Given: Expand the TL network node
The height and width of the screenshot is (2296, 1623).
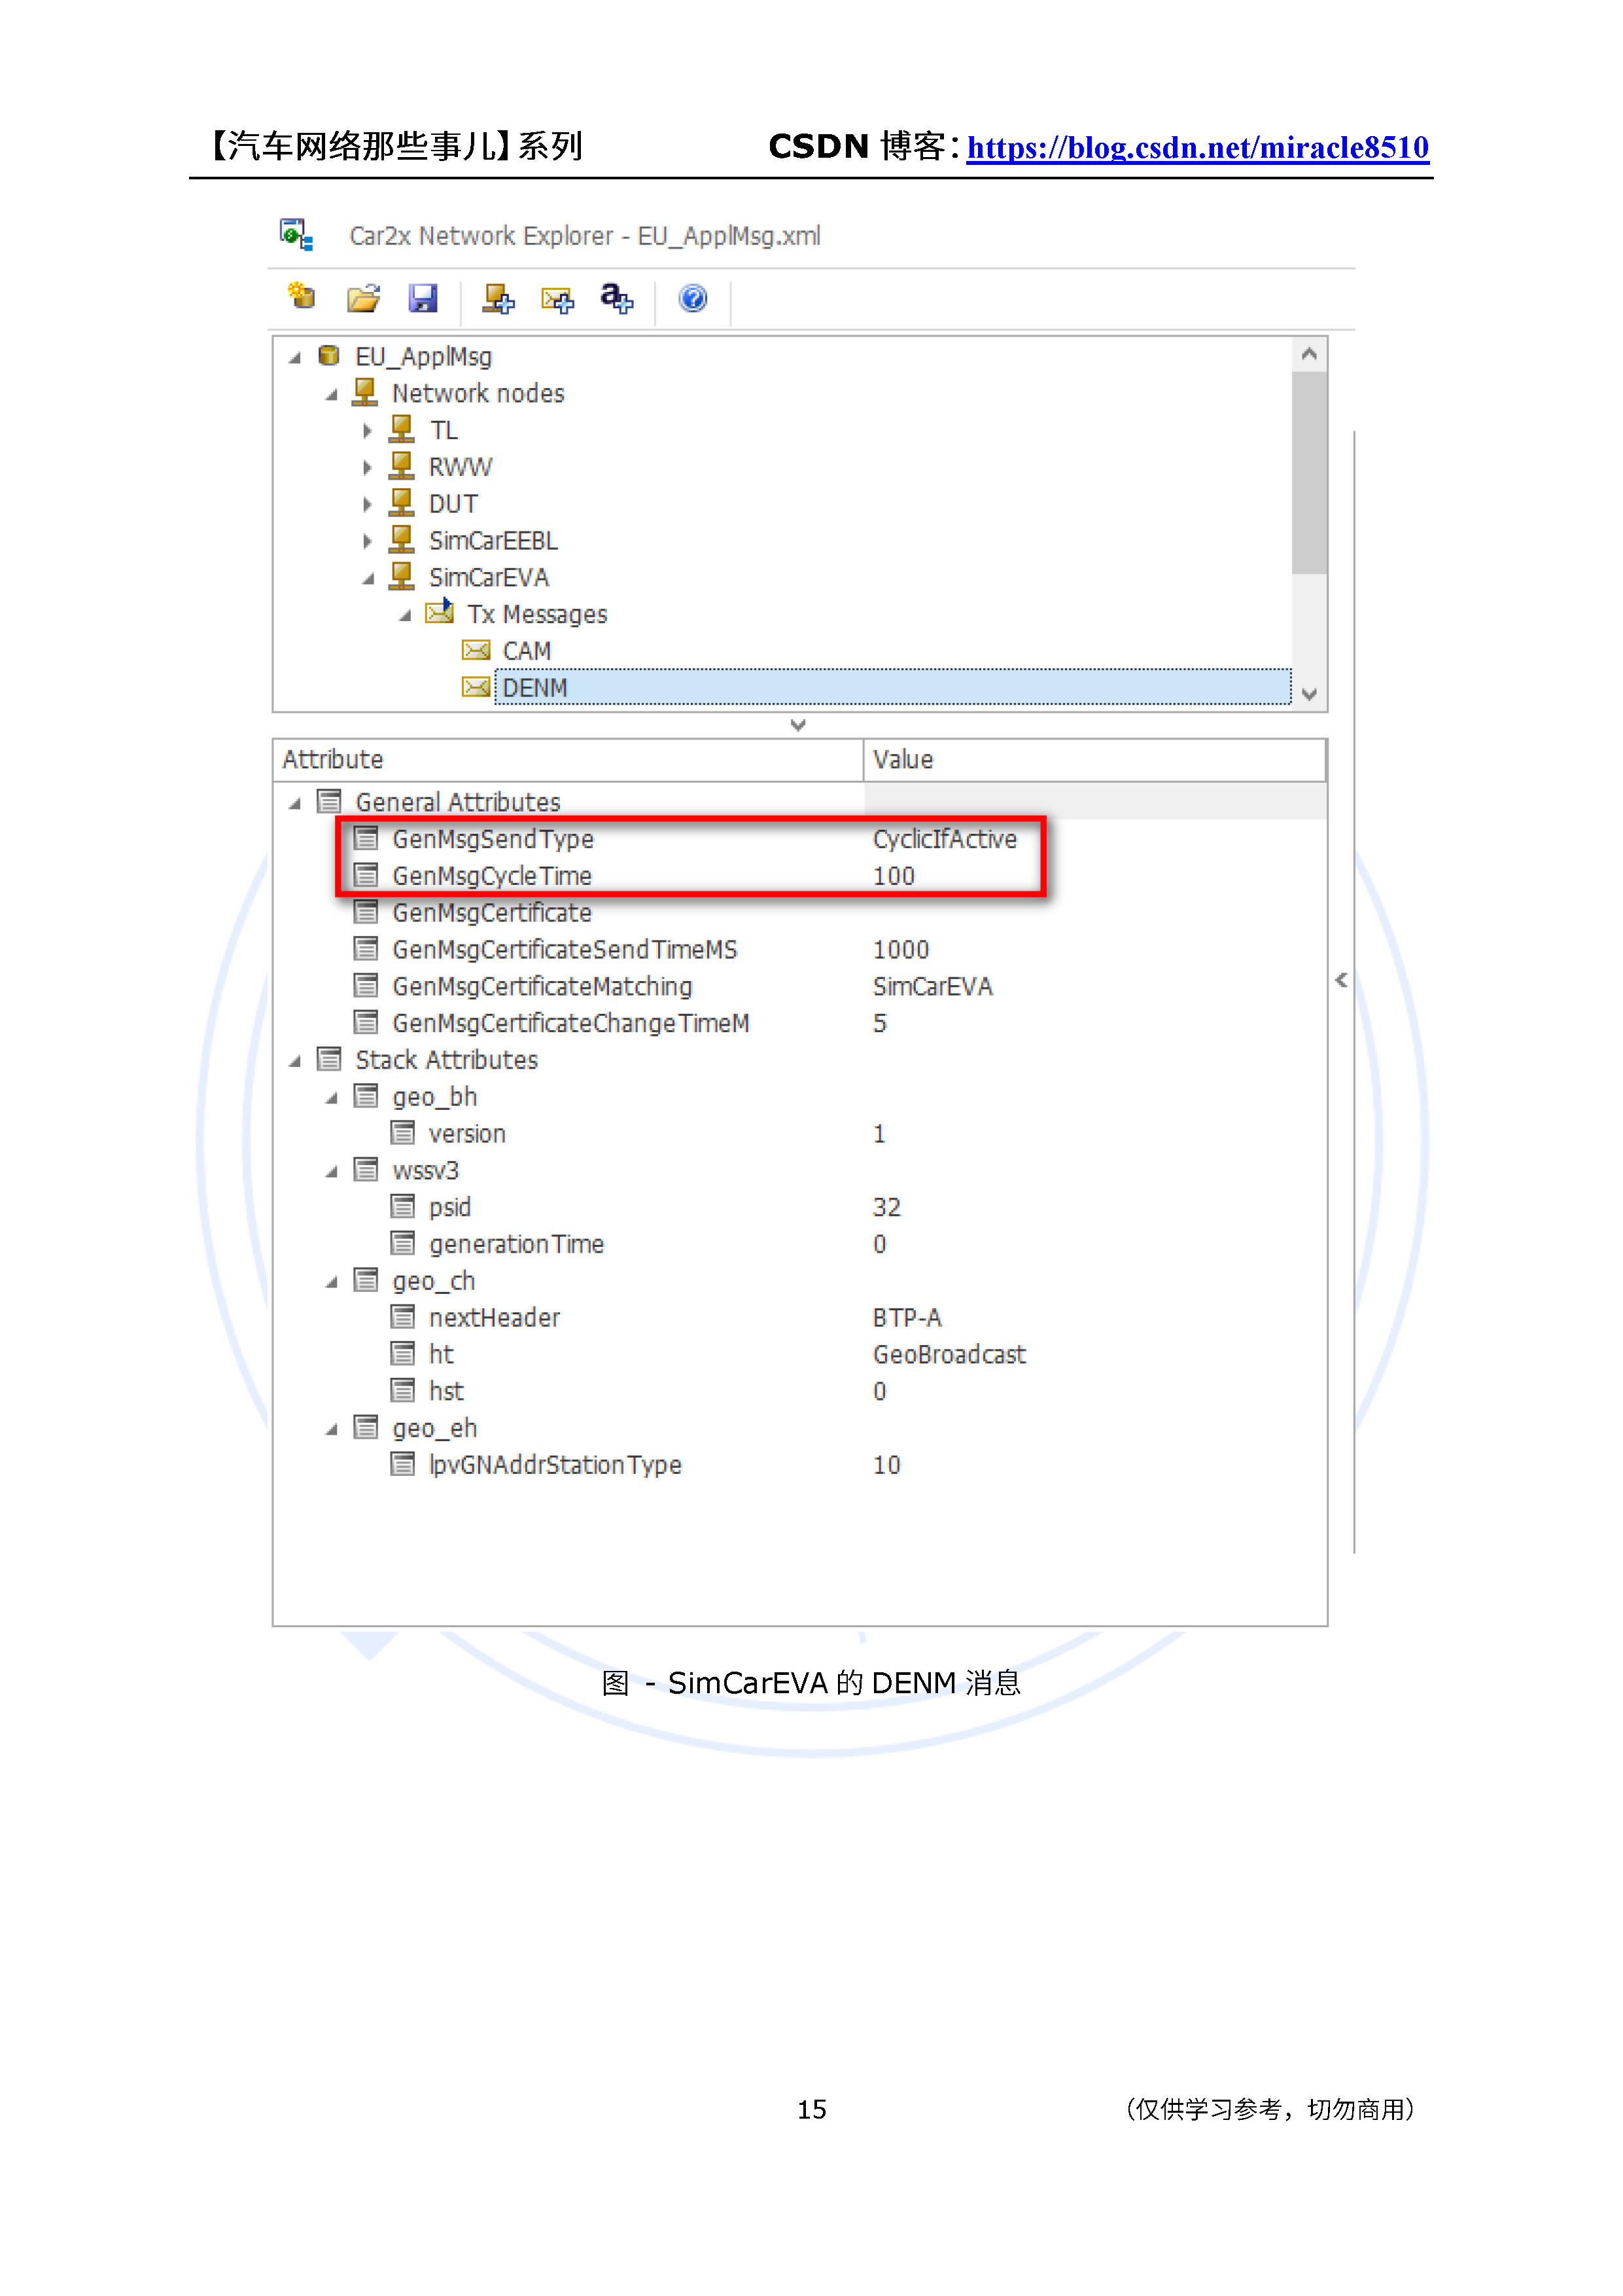Looking at the screenshot, I should pos(368,431).
